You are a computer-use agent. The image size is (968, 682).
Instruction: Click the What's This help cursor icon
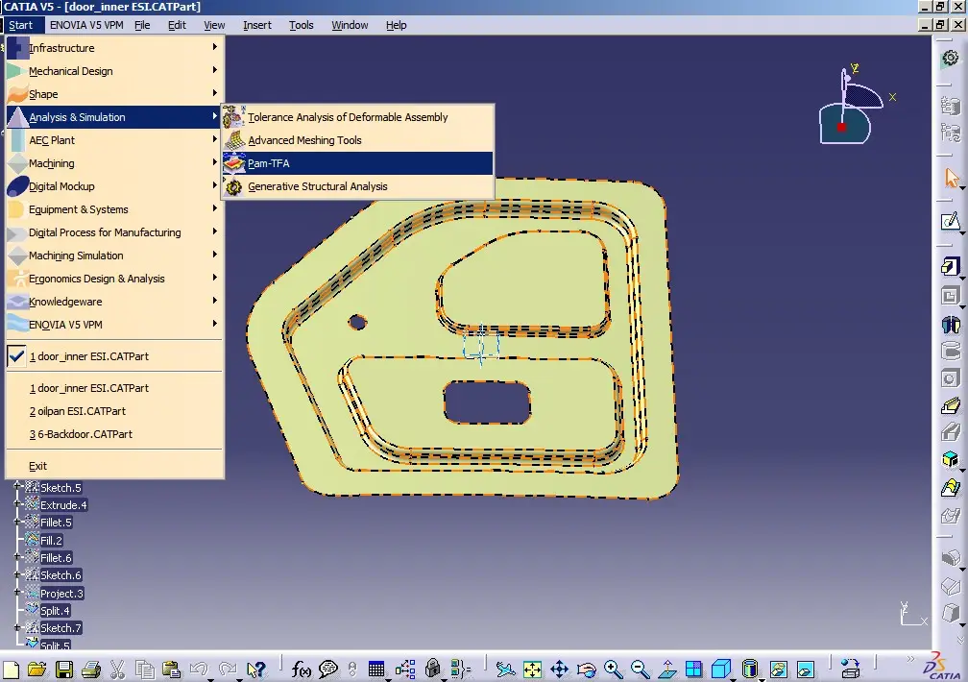point(256,670)
